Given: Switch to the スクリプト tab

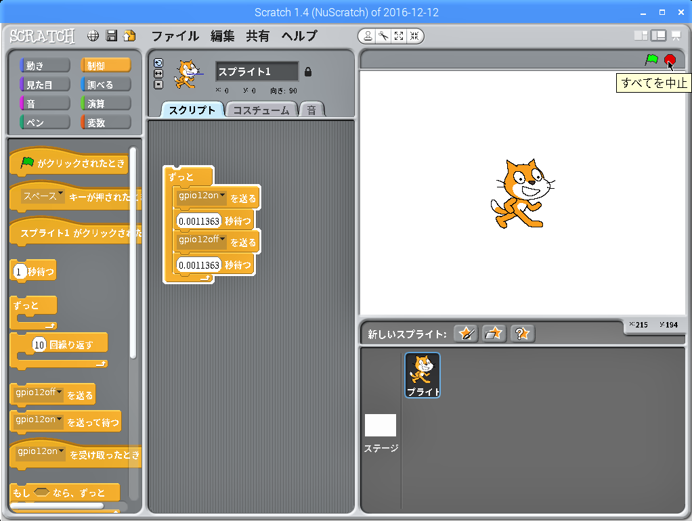Looking at the screenshot, I should pos(192,110).
